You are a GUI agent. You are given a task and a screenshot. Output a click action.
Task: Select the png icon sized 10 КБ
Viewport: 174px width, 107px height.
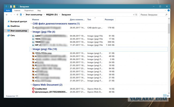[x=33, y=65]
